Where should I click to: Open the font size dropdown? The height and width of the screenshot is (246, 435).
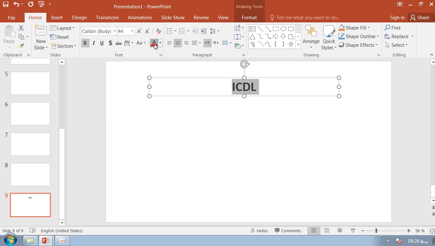(132, 31)
